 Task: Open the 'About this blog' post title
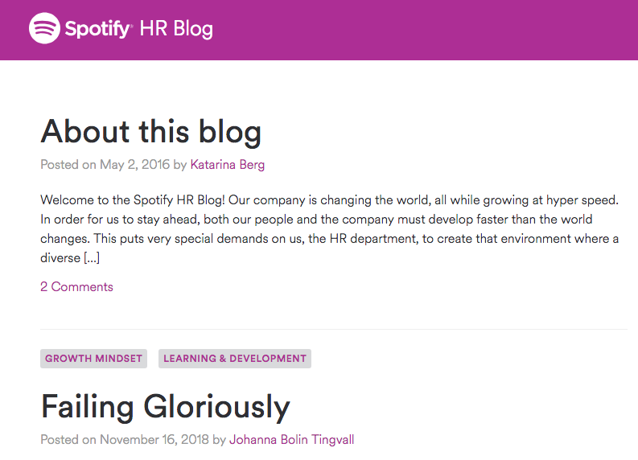point(151,131)
